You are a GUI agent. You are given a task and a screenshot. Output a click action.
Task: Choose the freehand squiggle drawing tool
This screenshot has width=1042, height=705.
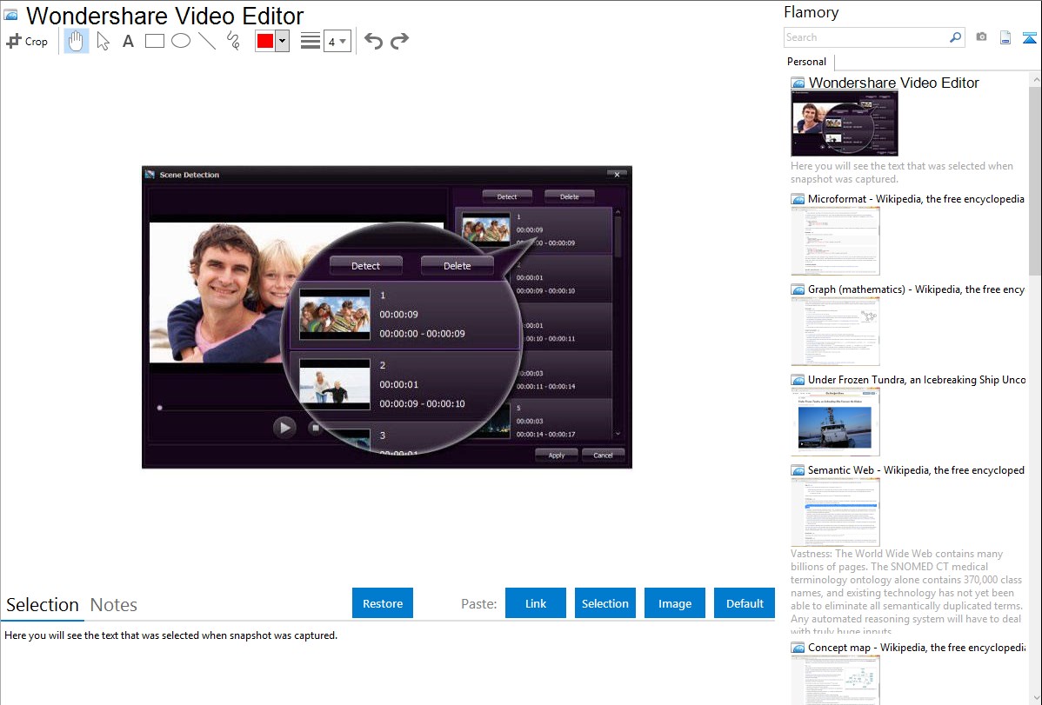[233, 41]
